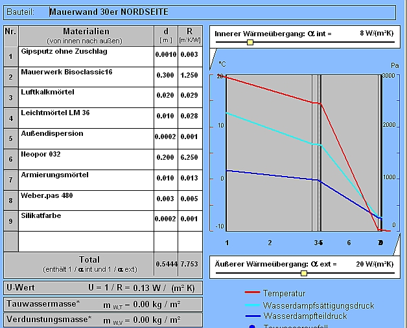Screen dimensions: 407x328
Task: Click total thickness value 0.5444
Action: 166,264
